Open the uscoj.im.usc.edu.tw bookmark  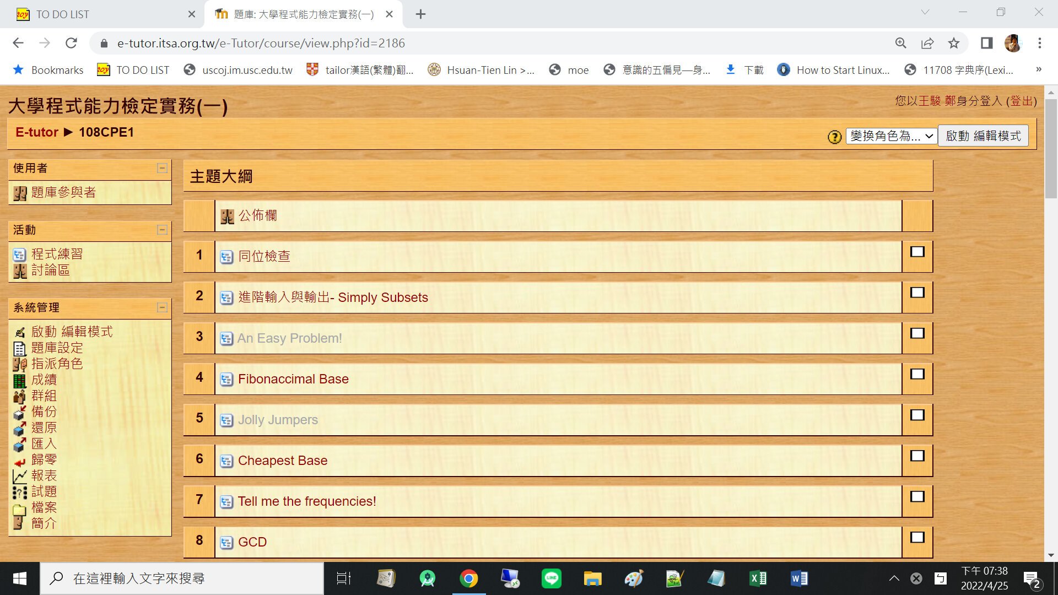239,70
